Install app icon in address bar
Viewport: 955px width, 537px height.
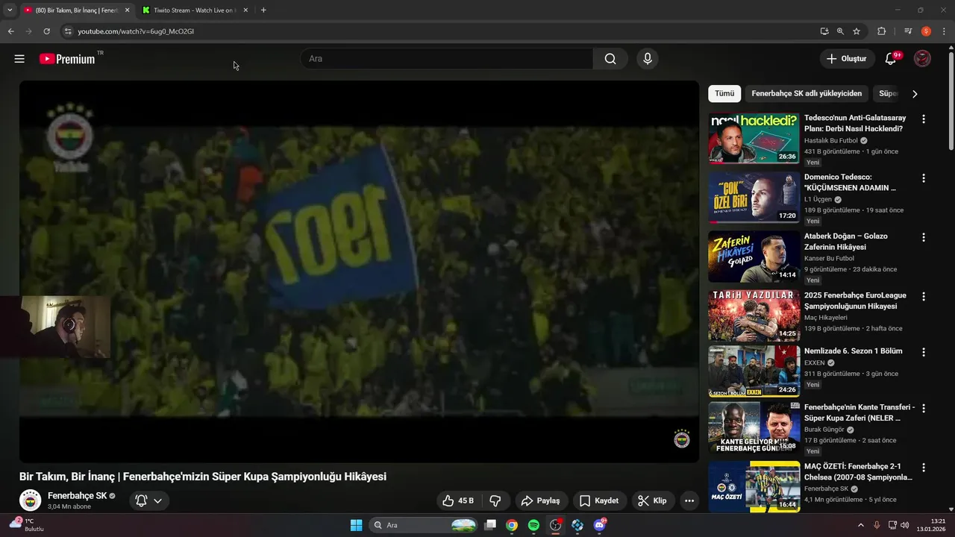click(x=824, y=31)
